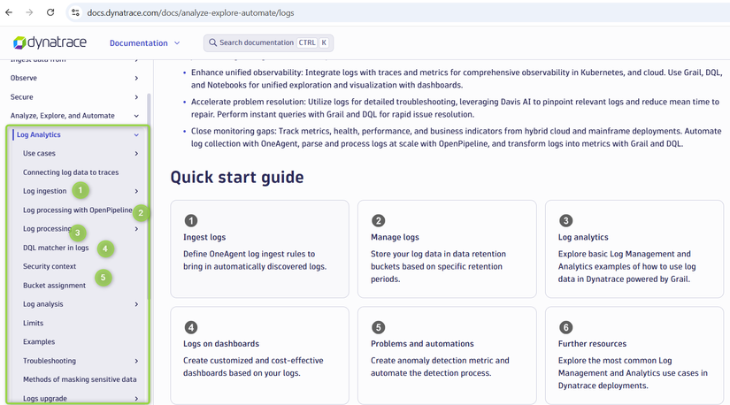
Task: Expand the Log analysis chevron
Action: (x=136, y=304)
